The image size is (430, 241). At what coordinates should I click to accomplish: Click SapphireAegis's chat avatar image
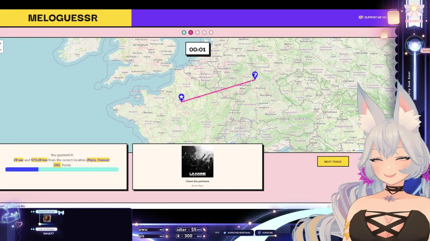click(47, 219)
